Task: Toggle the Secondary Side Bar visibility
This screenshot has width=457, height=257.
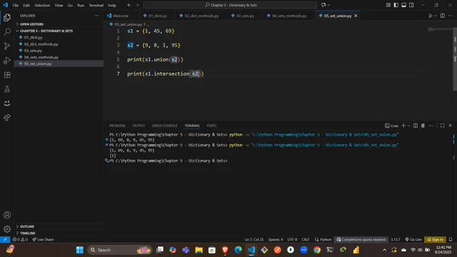Action: coord(411,5)
